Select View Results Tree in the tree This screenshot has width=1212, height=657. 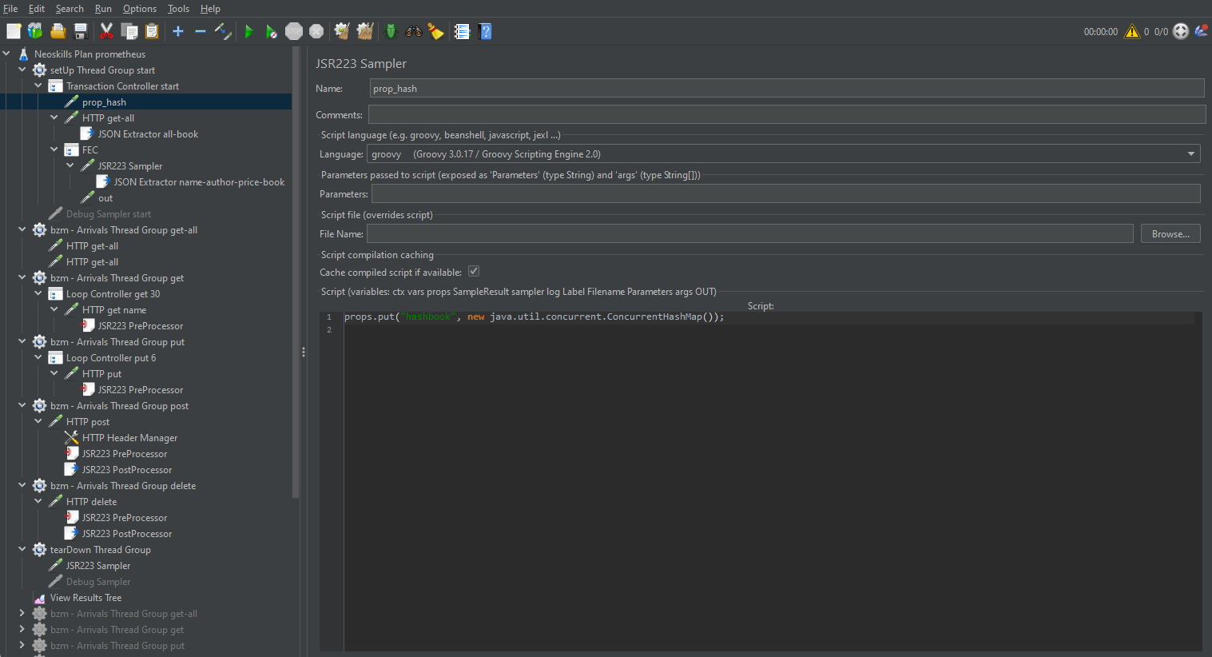click(x=85, y=598)
